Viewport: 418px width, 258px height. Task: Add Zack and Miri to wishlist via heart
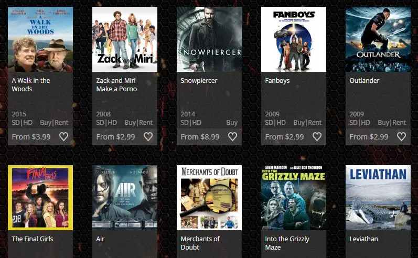(x=148, y=137)
